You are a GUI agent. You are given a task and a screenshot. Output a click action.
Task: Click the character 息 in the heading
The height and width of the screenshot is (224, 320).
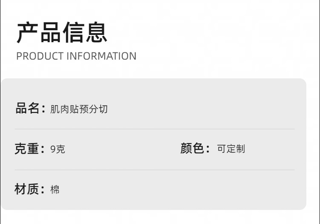coord(96,33)
